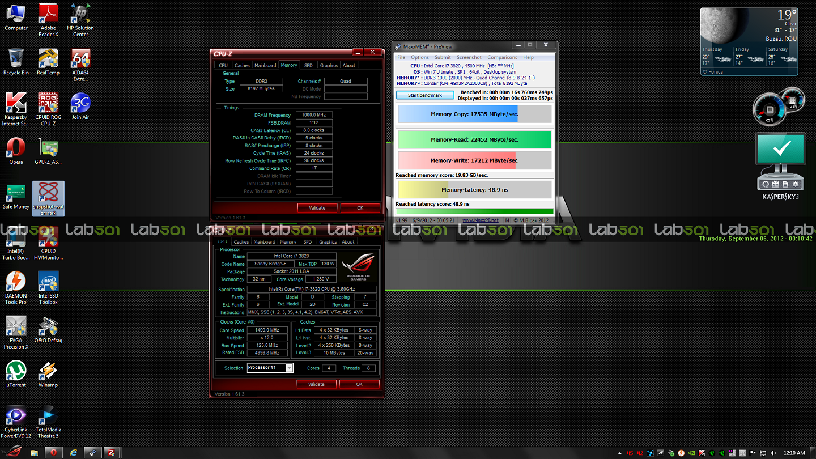Select the Opera desktop shortcut
816x459 pixels.
pos(16,151)
